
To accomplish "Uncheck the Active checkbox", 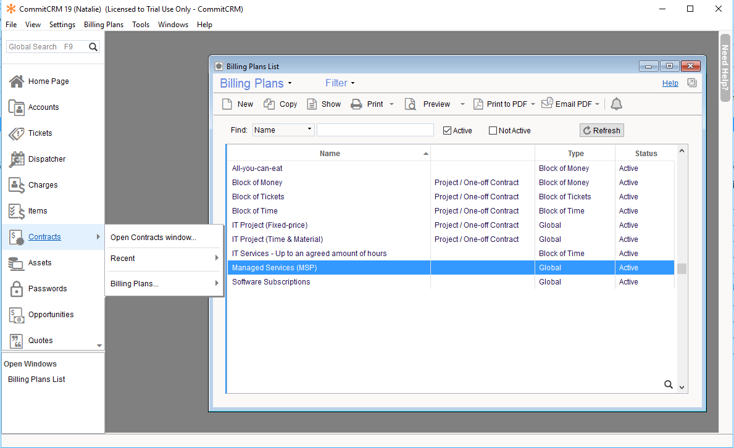I will (448, 130).
